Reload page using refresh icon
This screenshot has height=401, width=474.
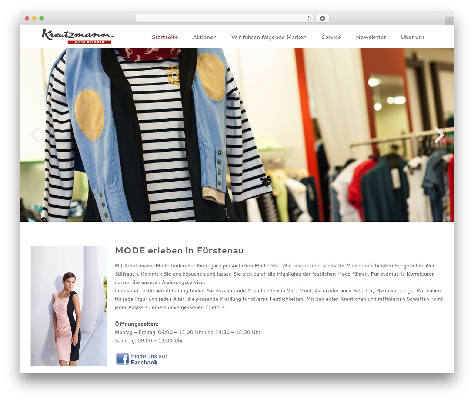308,18
